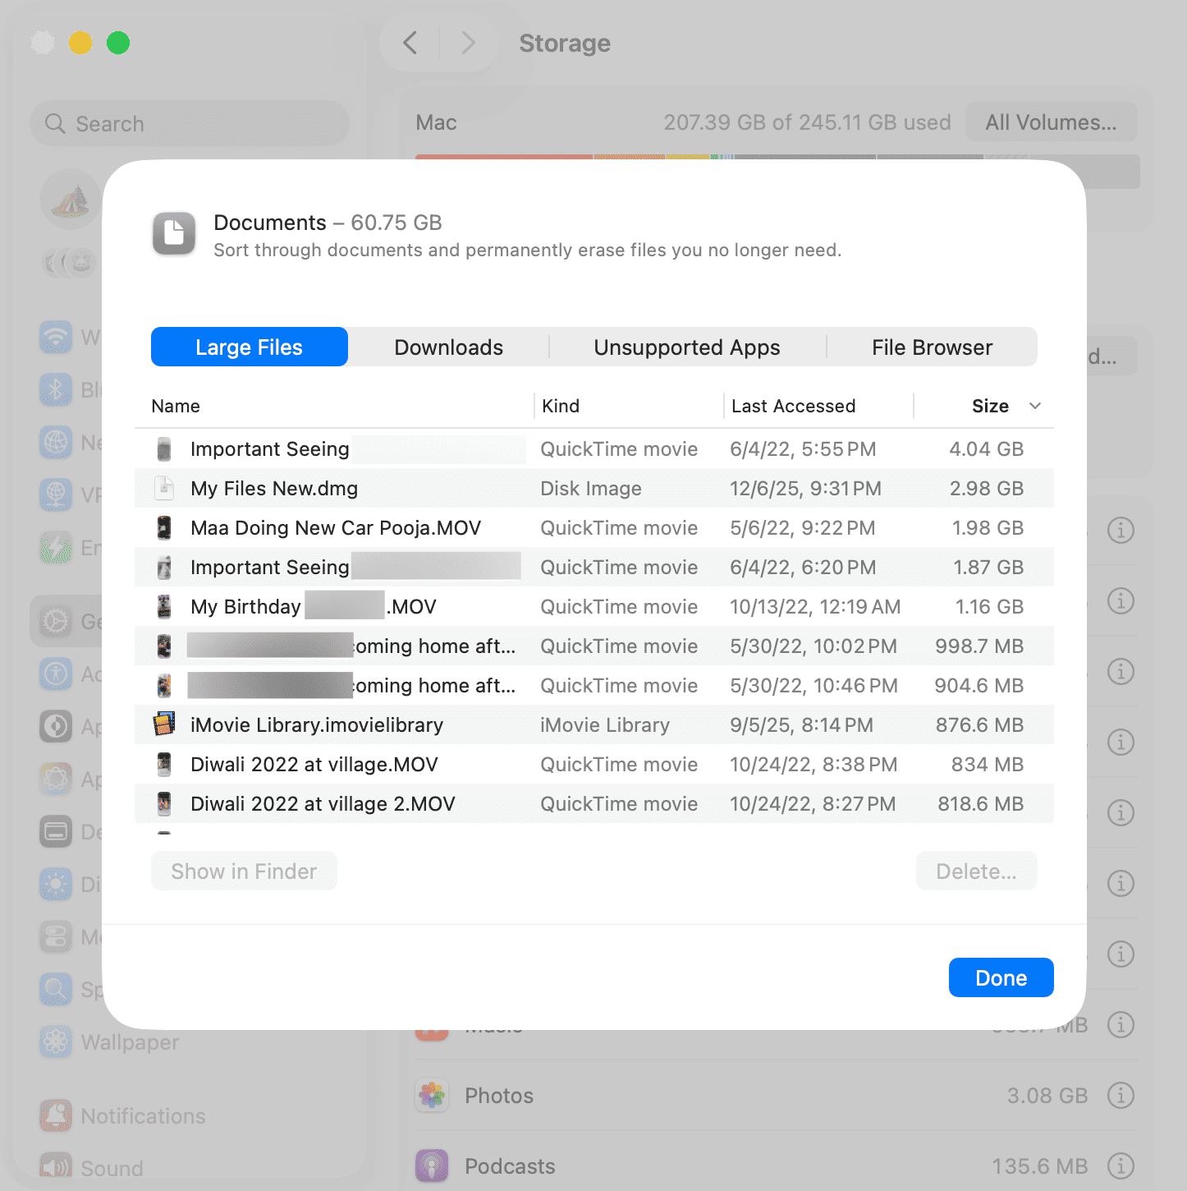
Task: Click the info icon in the Photos row
Action: click(1121, 1095)
